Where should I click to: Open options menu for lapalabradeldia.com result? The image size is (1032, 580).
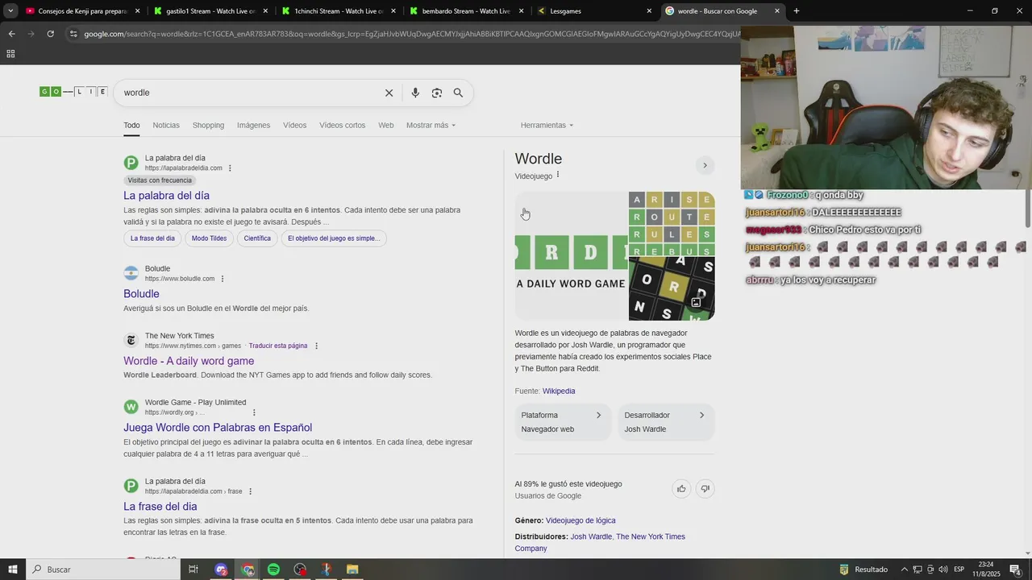coord(230,168)
